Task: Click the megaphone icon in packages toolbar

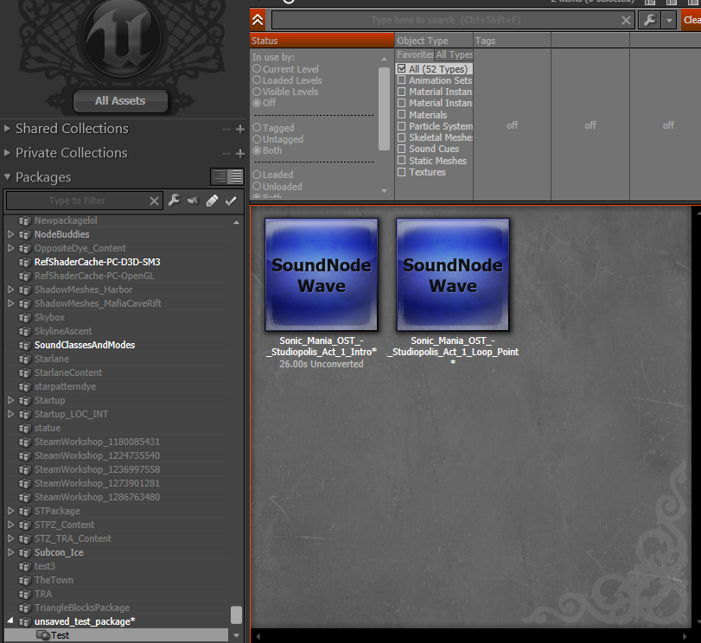Action: click(x=193, y=201)
